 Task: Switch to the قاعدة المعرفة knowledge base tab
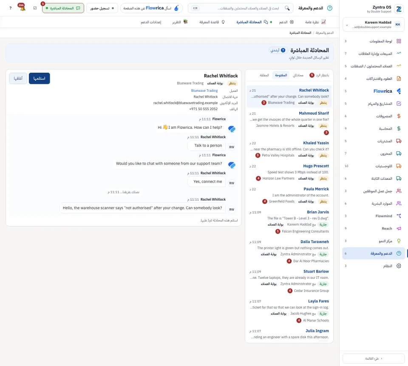click(x=212, y=22)
